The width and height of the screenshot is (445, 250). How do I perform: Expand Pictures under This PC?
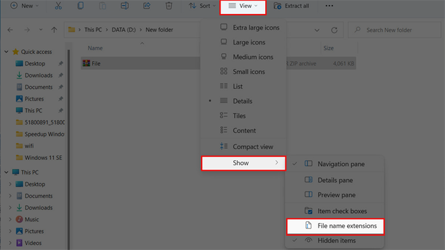click(x=10, y=231)
